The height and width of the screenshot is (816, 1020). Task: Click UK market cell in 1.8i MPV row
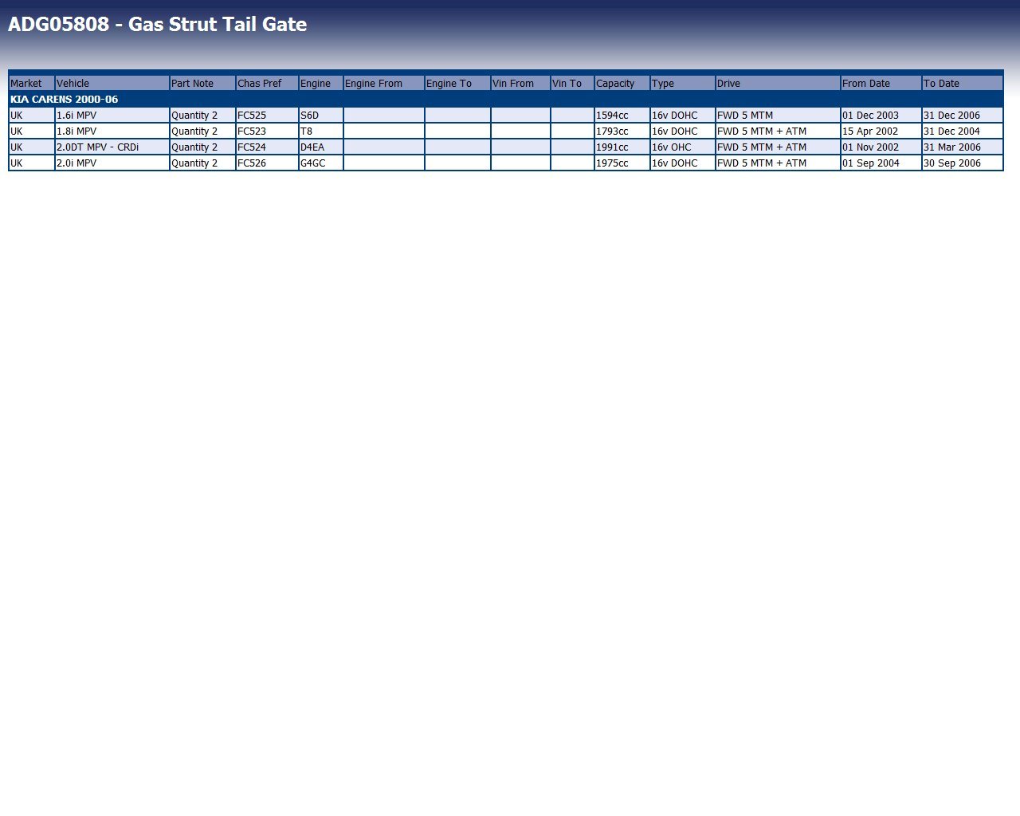(32, 131)
